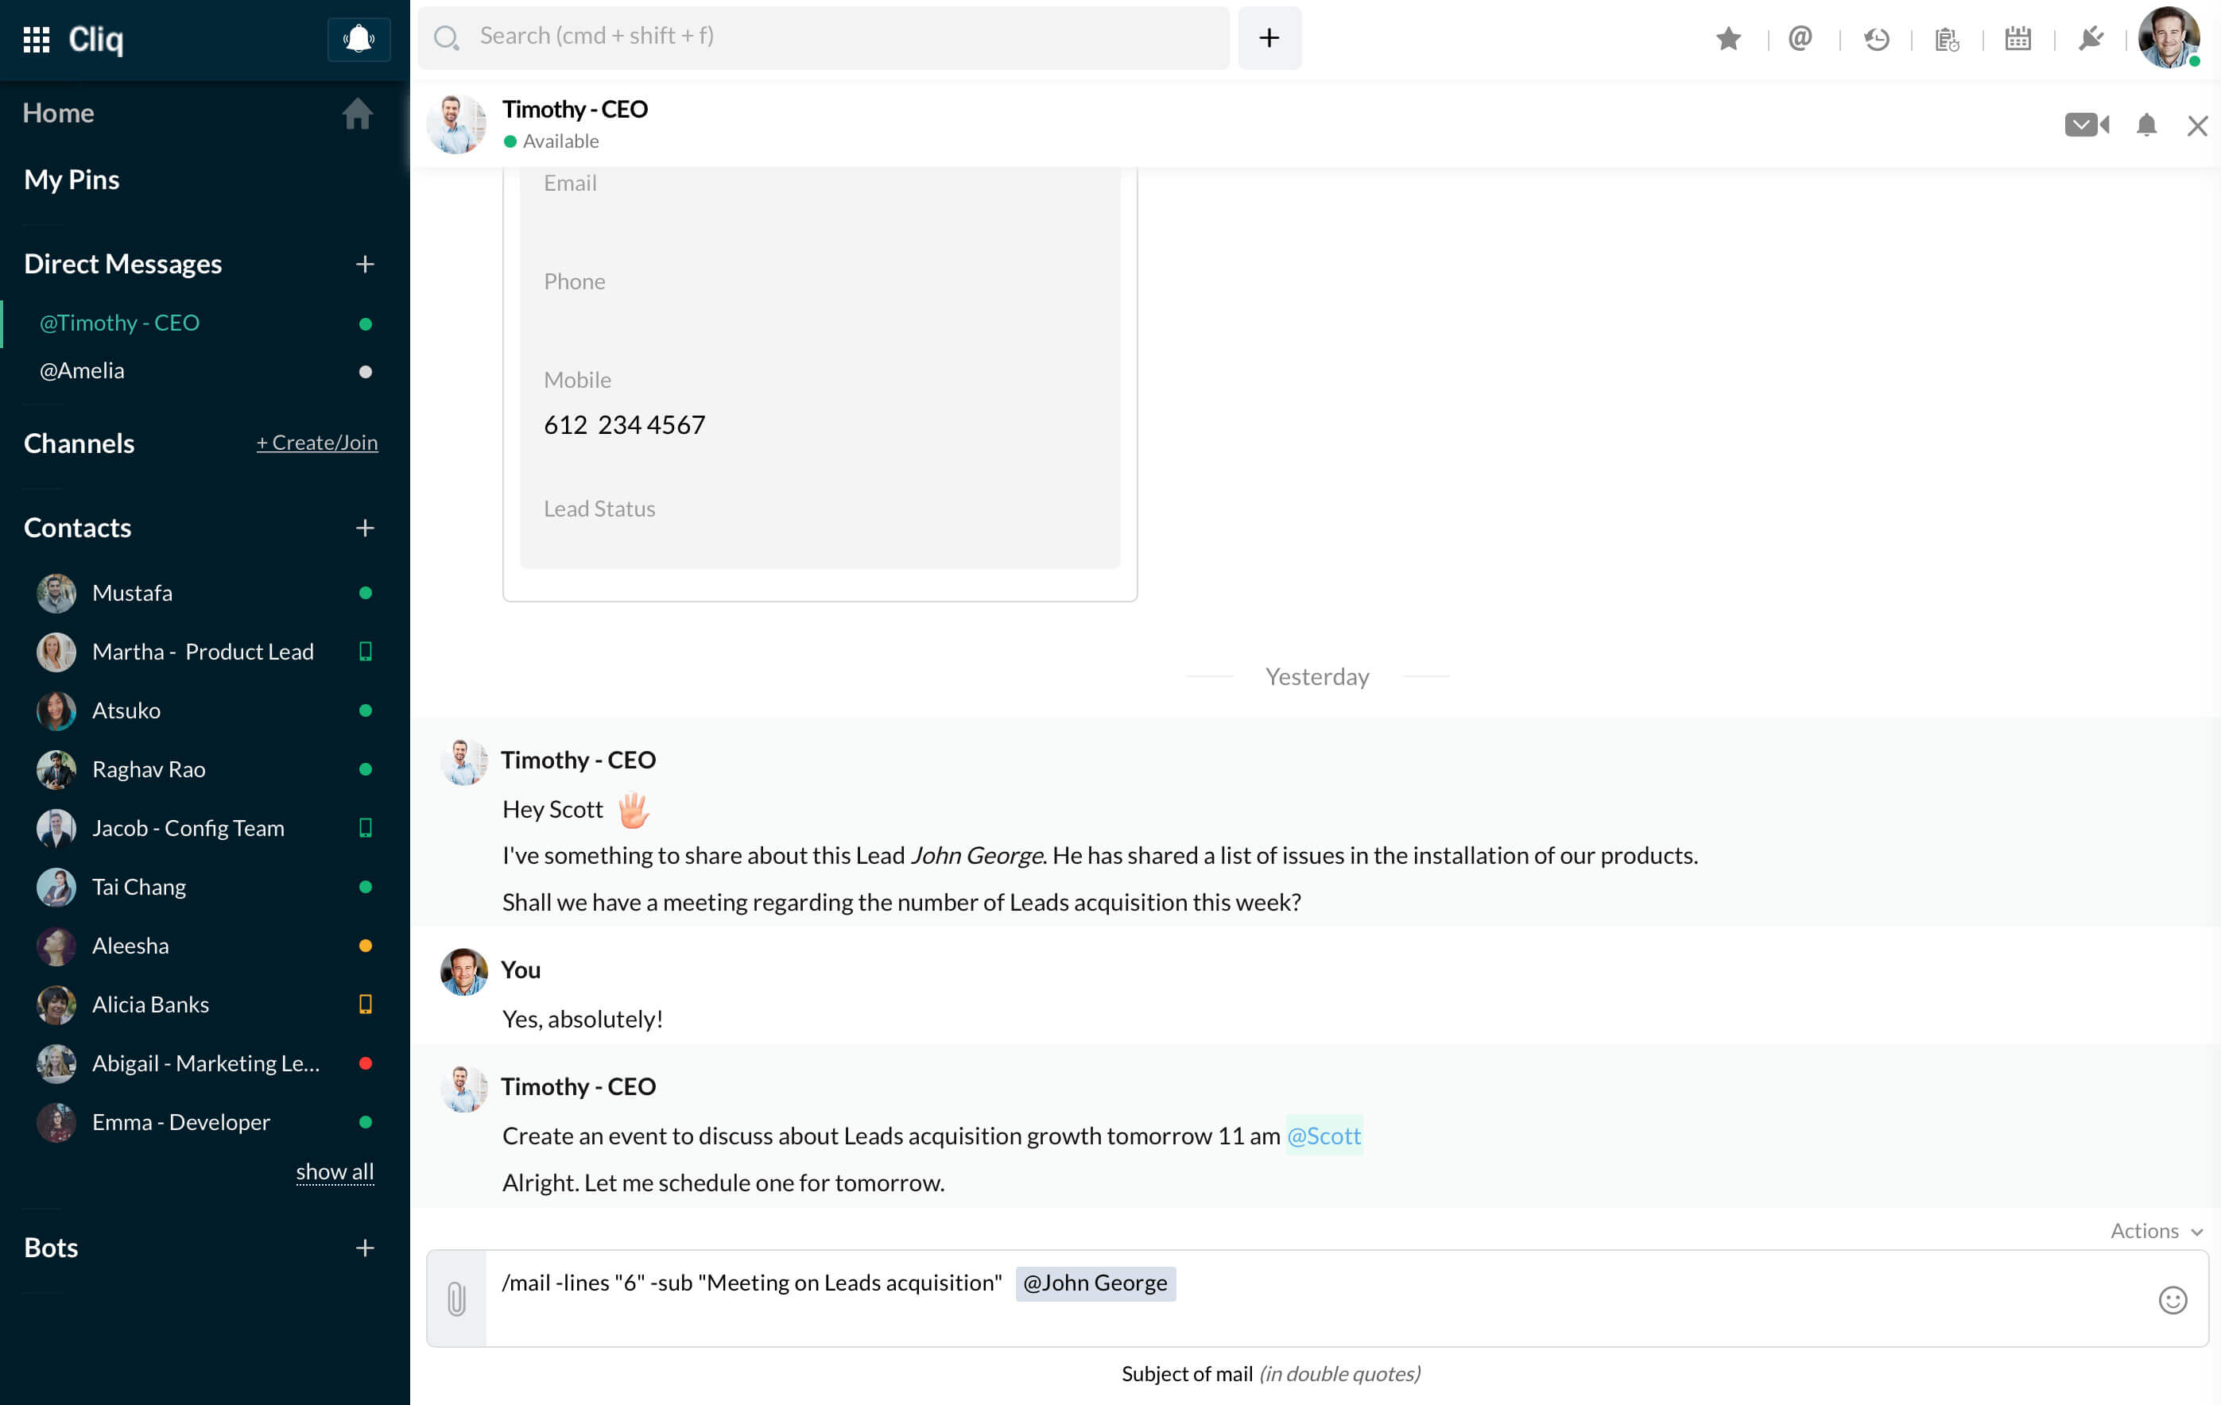Image resolution: width=2221 pixels, height=1405 pixels.
Task: Open starred messages from the top bar
Action: [1728, 39]
